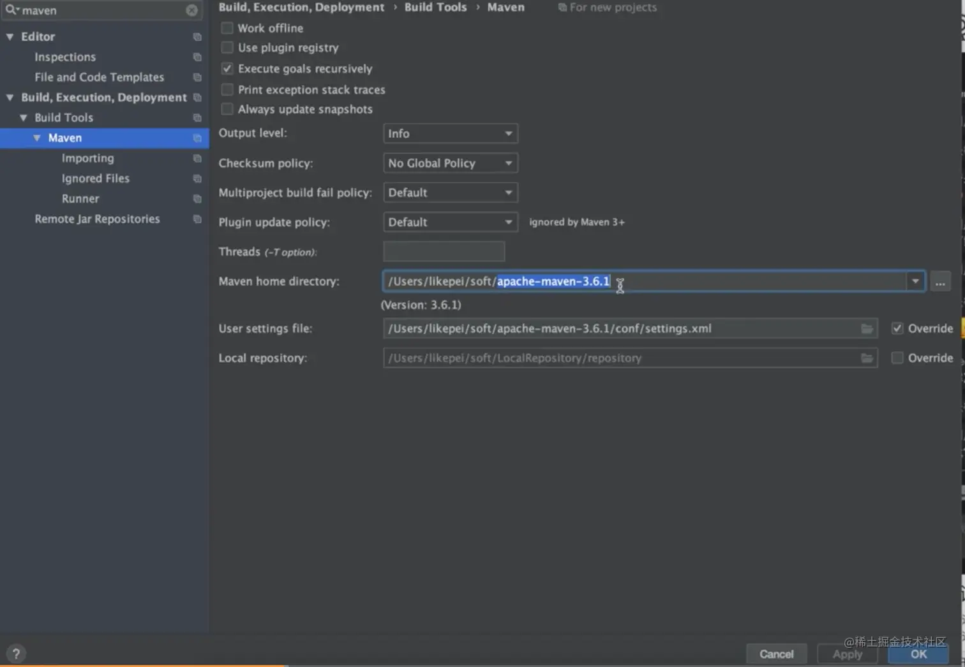Click project icon beside File and Code Templates
This screenshot has height=667, width=965.
197,77
